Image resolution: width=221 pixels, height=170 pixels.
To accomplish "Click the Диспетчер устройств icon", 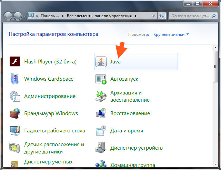I will click(100, 148).
